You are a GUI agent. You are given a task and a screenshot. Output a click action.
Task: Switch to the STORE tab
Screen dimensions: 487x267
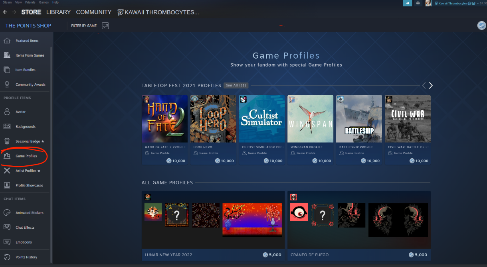coord(31,12)
